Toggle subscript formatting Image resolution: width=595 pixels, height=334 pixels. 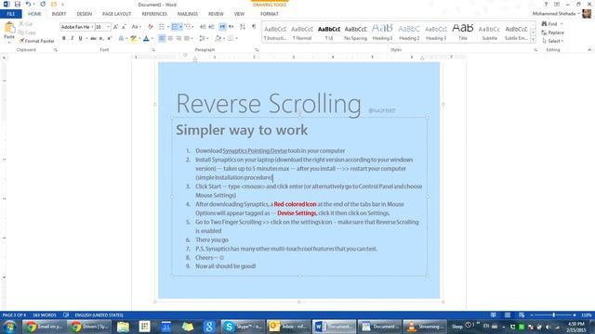[101, 38]
